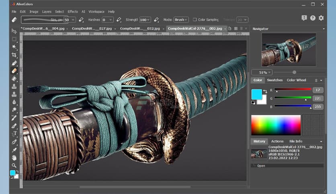336x194 pixels.
Task: Click the Navigator zoom slider handle
Action: [295, 73]
